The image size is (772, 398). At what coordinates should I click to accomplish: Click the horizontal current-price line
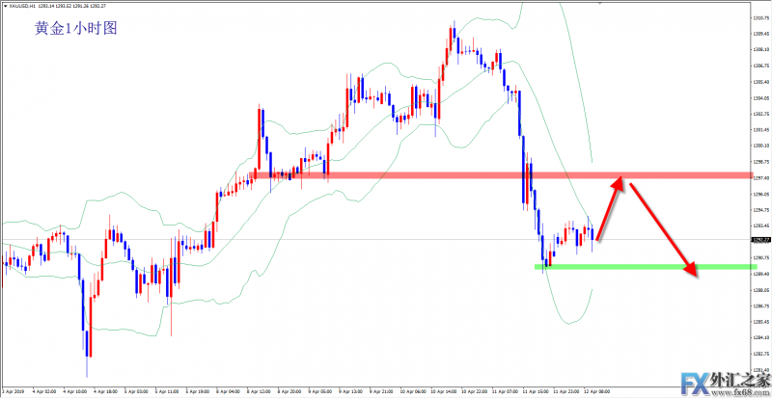pyautogui.click(x=386, y=239)
